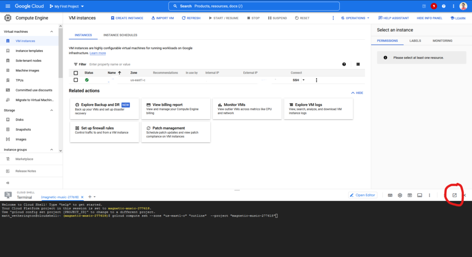
Task: Sort instances by Name column
Action: [x=114, y=73]
